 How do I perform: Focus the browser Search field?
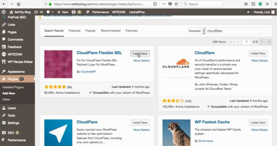[202, 4]
